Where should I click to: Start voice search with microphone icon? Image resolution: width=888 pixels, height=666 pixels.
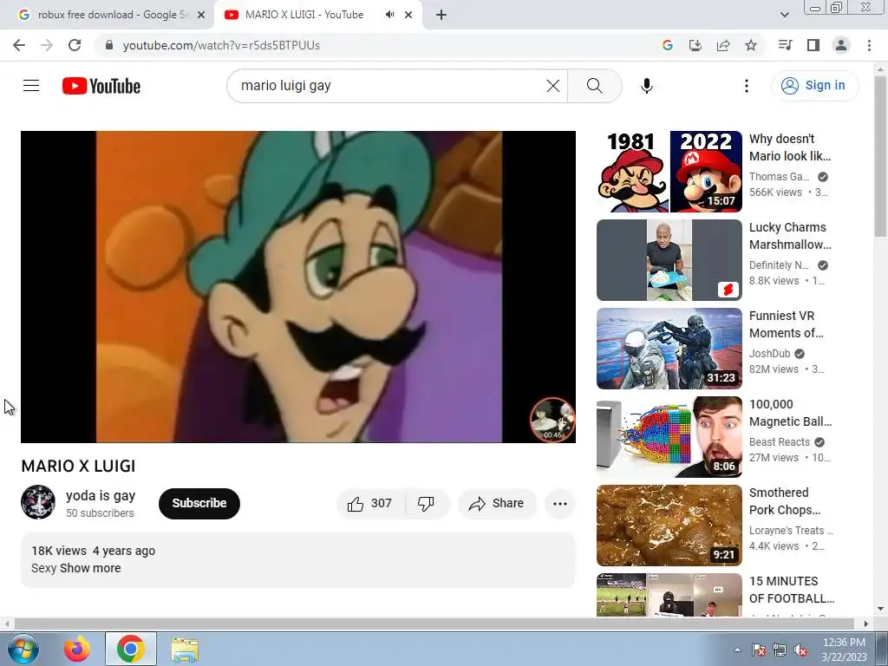pos(646,86)
